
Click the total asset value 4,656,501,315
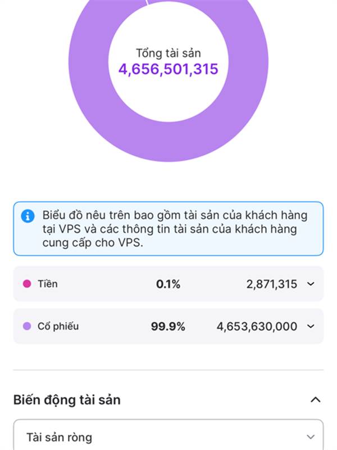[x=168, y=69]
